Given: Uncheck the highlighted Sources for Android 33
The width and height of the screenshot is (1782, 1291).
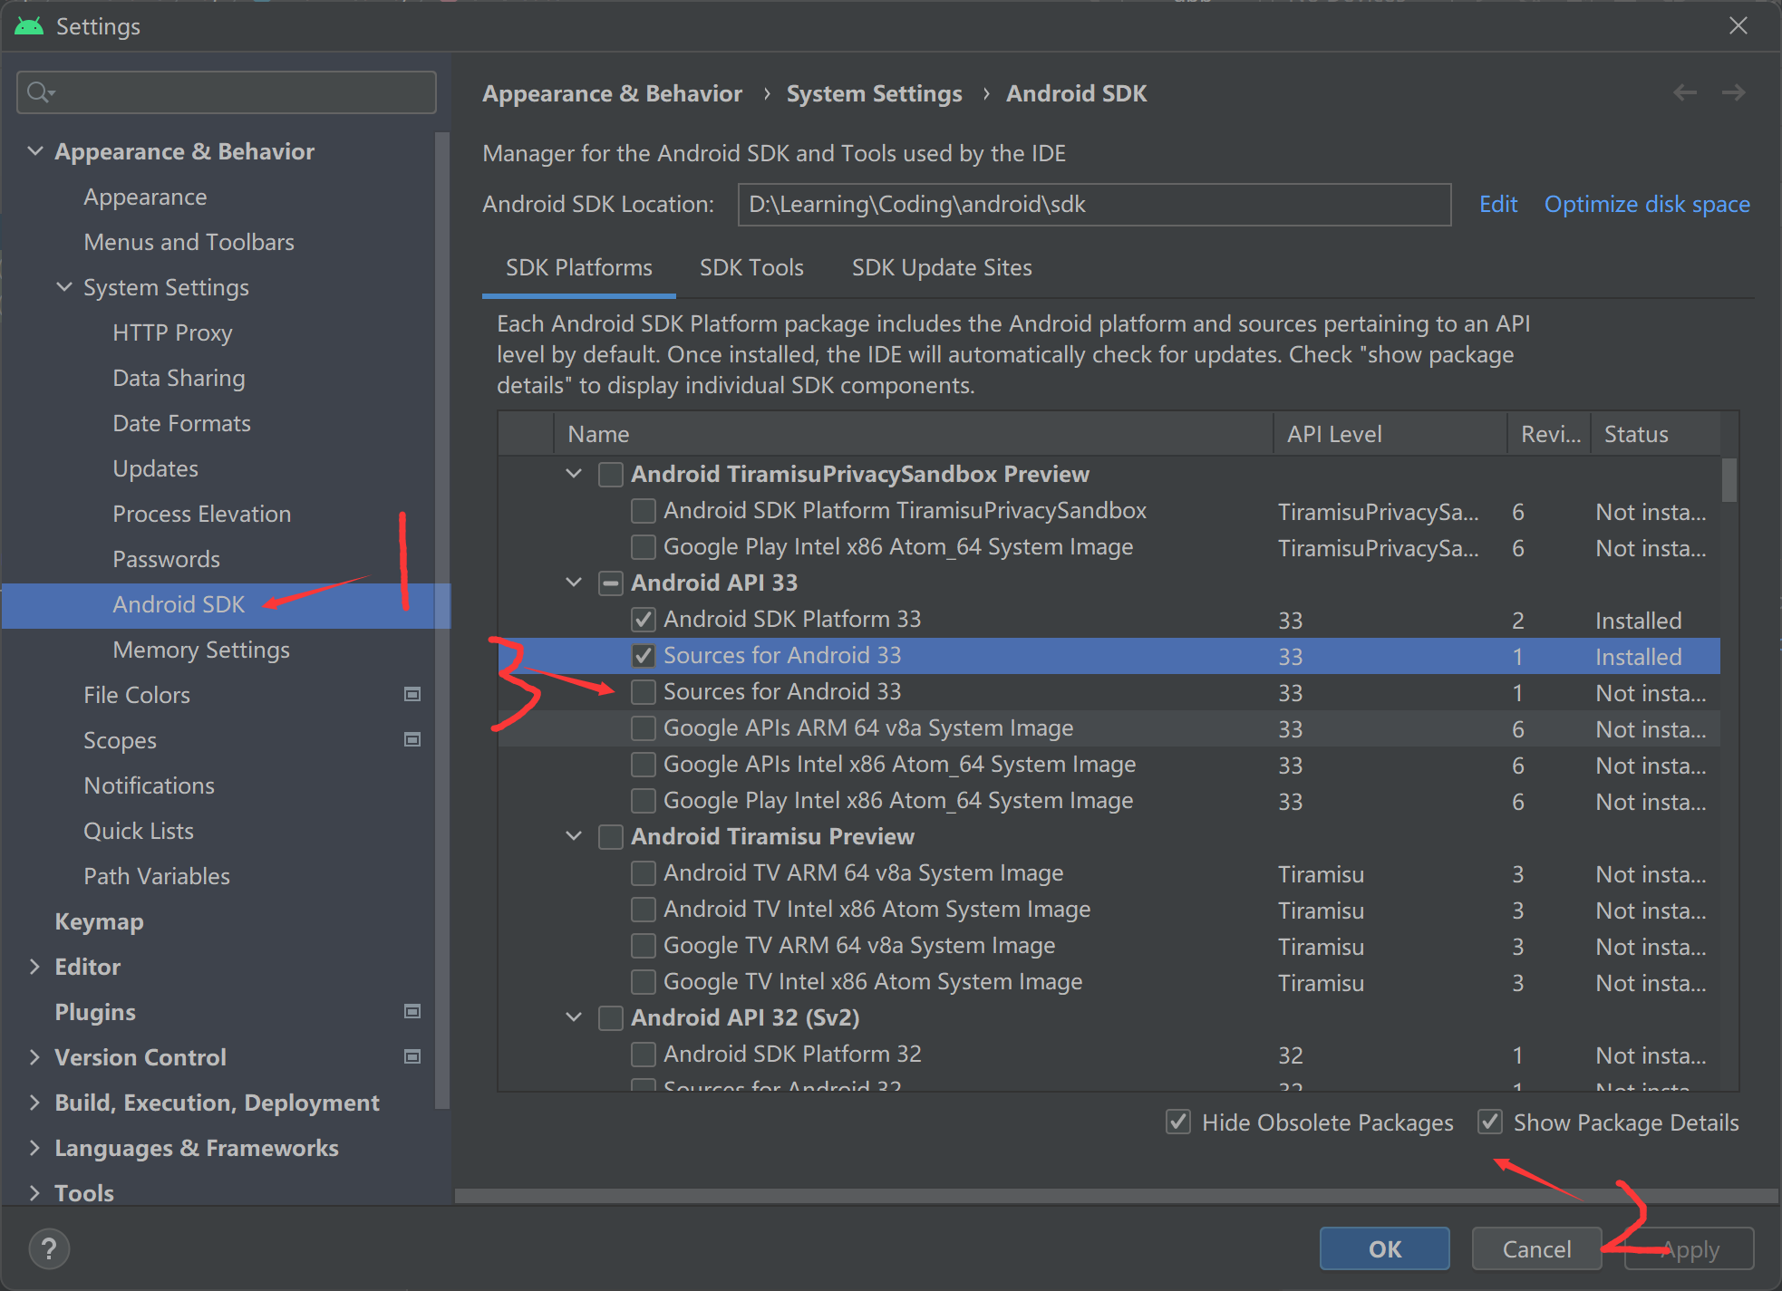Looking at the screenshot, I should [644, 656].
